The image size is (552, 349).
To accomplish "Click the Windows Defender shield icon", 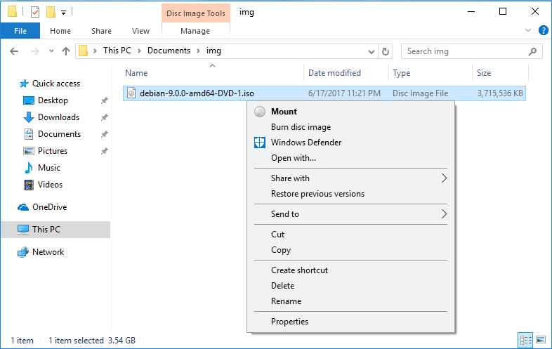I will click(260, 143).
